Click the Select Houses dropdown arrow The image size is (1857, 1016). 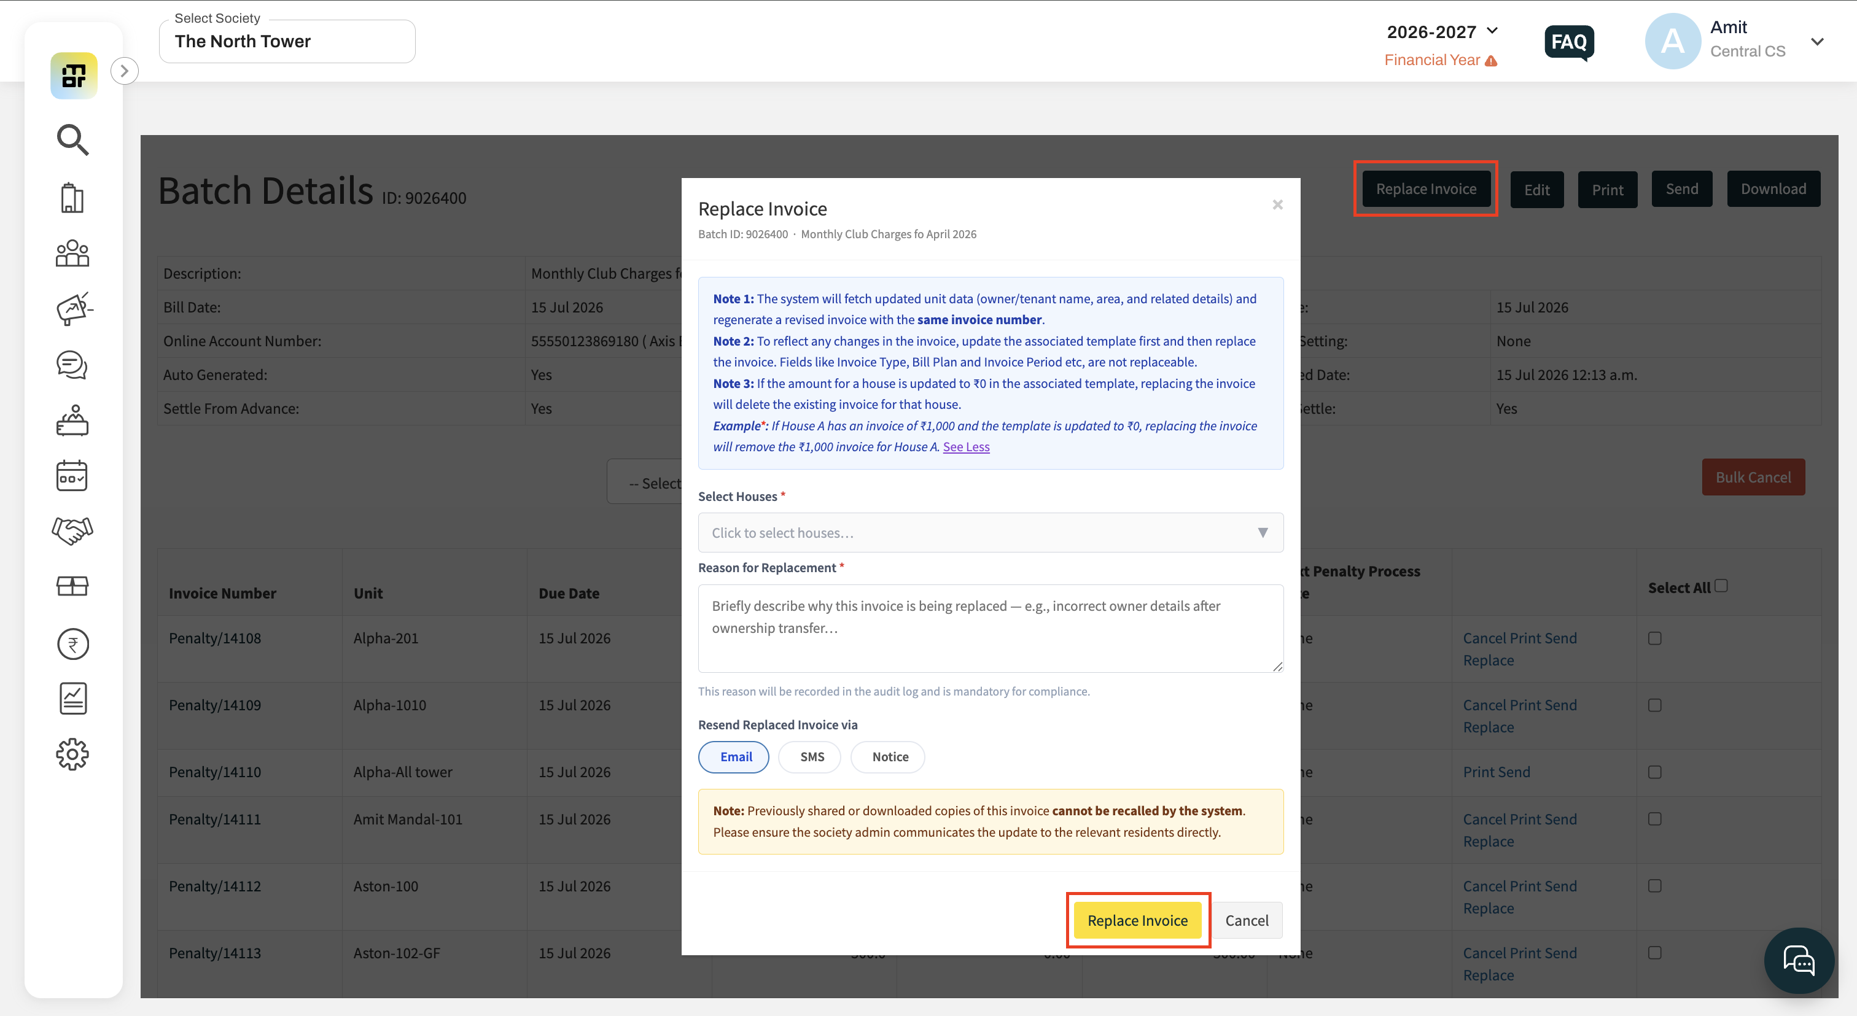[x=1263, y=532]
